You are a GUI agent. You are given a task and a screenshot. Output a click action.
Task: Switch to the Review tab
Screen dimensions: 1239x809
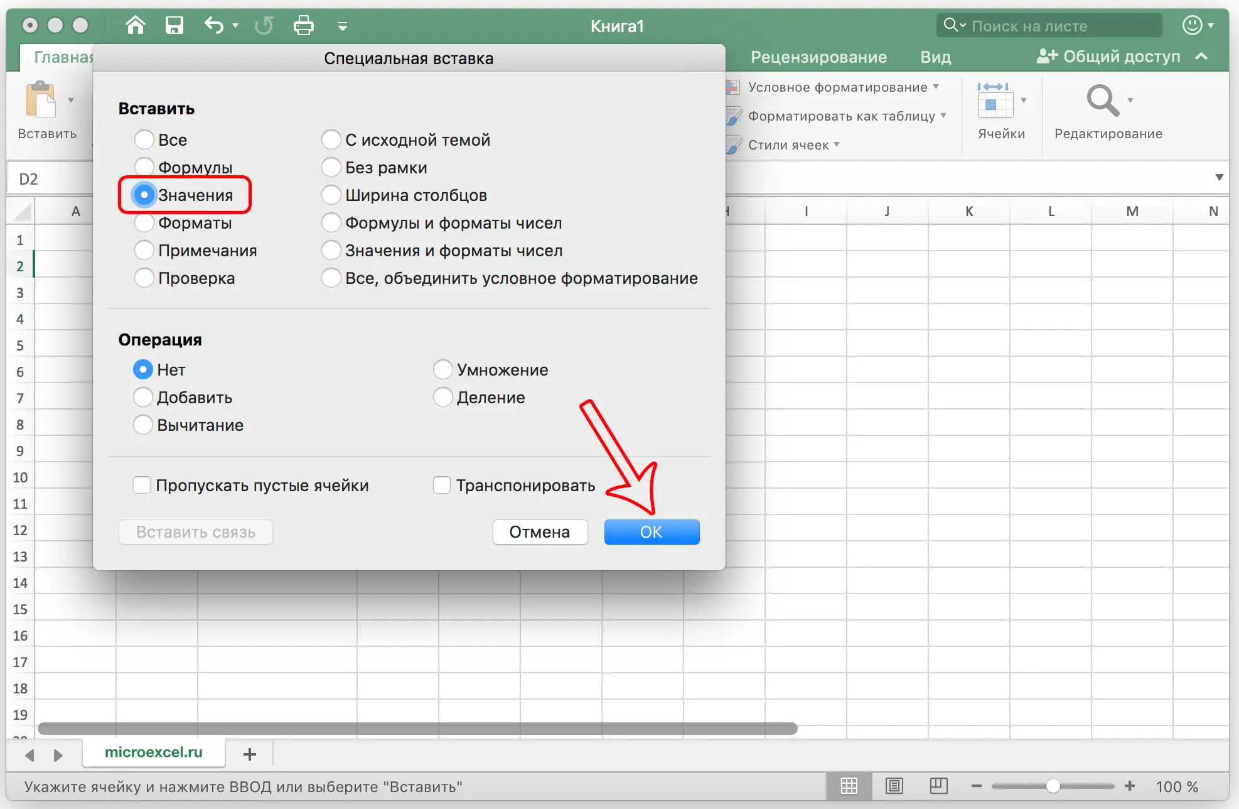(818, 57)
